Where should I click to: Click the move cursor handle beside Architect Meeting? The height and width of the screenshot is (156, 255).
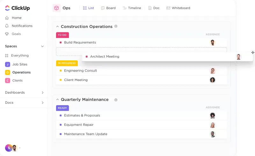253,52
